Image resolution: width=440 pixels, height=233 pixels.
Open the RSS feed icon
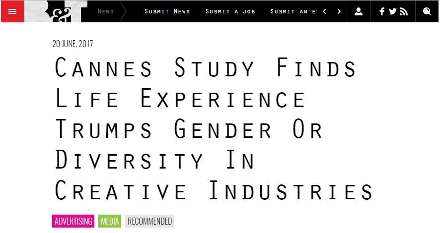[x=404, y=11]
